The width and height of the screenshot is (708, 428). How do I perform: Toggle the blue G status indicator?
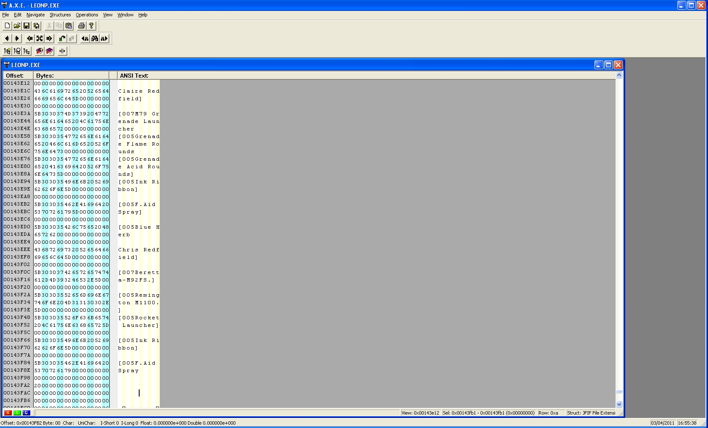26,413
